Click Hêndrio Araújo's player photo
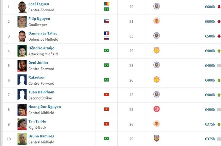 (22, 51)
